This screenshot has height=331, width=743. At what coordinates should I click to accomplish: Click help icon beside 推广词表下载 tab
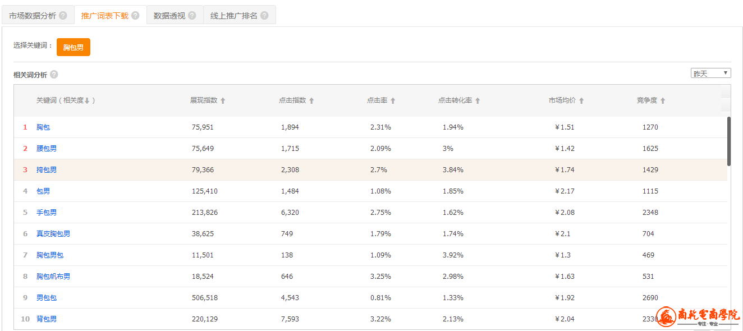coord(135,16)
